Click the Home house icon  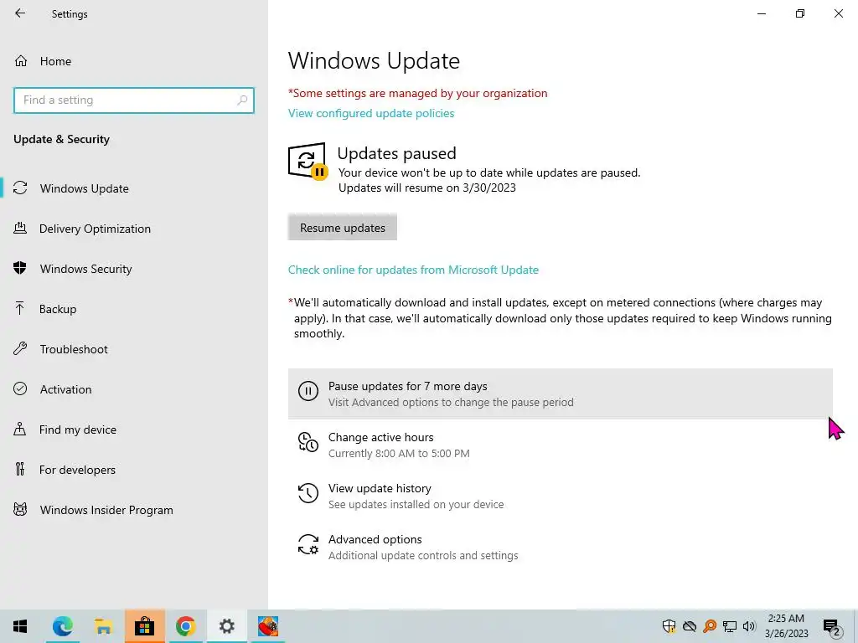tap(21, 60)
